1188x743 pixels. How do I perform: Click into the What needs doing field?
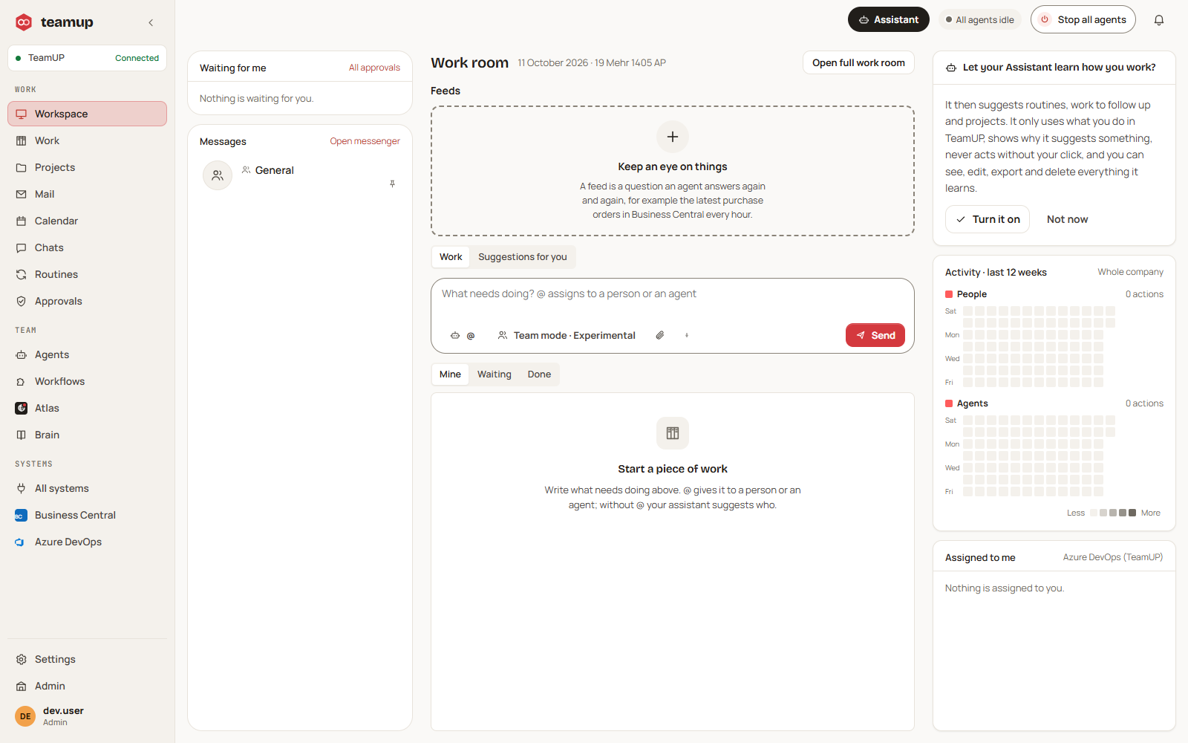tap(672, 294)
